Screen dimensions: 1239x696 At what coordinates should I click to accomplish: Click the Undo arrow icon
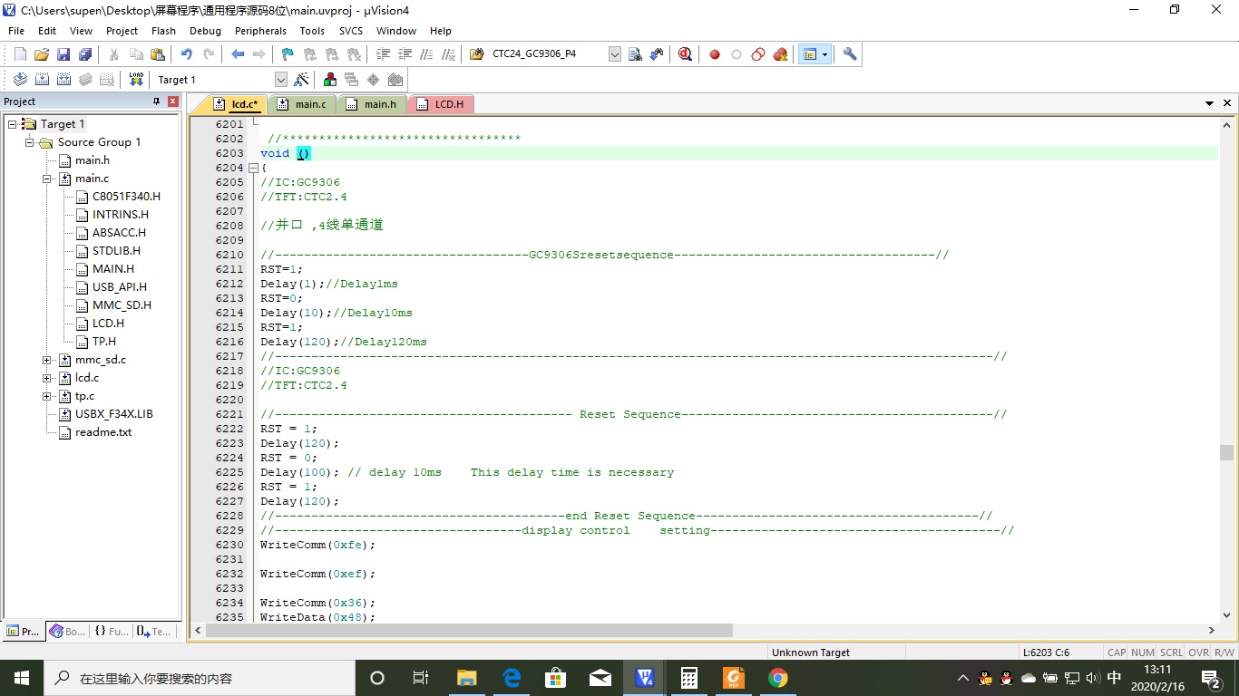[x=186, y=54]
